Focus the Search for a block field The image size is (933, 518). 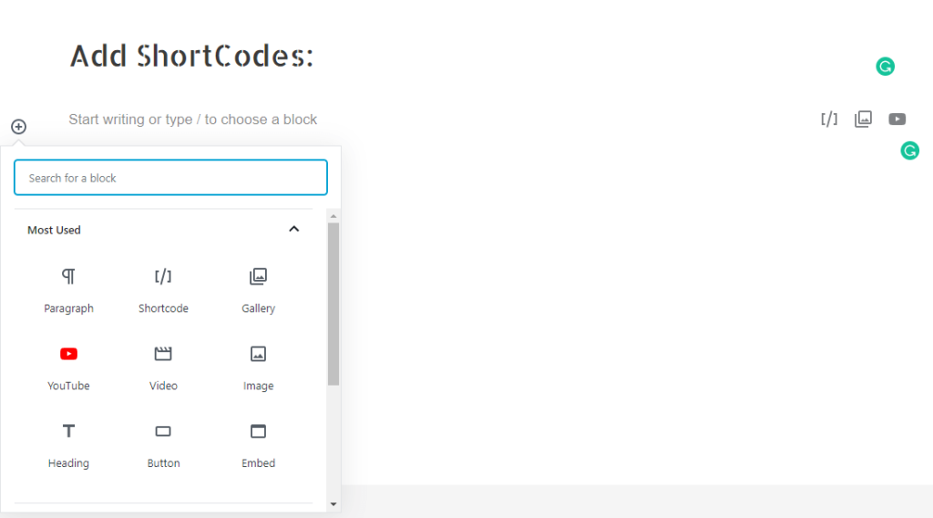(x=170, y=178)
